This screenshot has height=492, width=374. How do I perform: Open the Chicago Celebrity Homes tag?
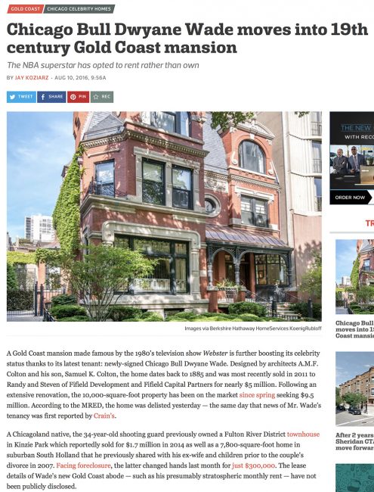pos(79,9)
